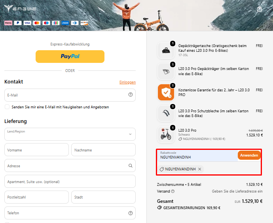This screenshot has width=273, height=223.
Task: Open the shopping bag cart icon
Action: coord(260,9)
